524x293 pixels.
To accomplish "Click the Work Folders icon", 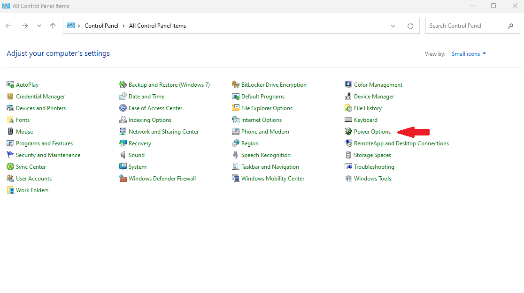I will click(10, 190).
